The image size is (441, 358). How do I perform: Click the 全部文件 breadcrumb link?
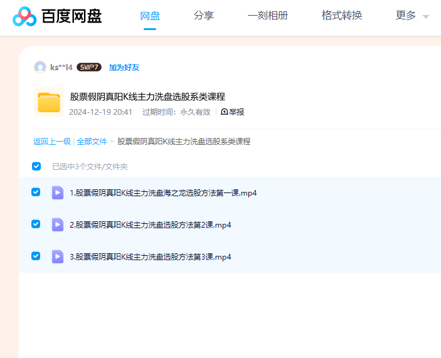click(92, 141)
